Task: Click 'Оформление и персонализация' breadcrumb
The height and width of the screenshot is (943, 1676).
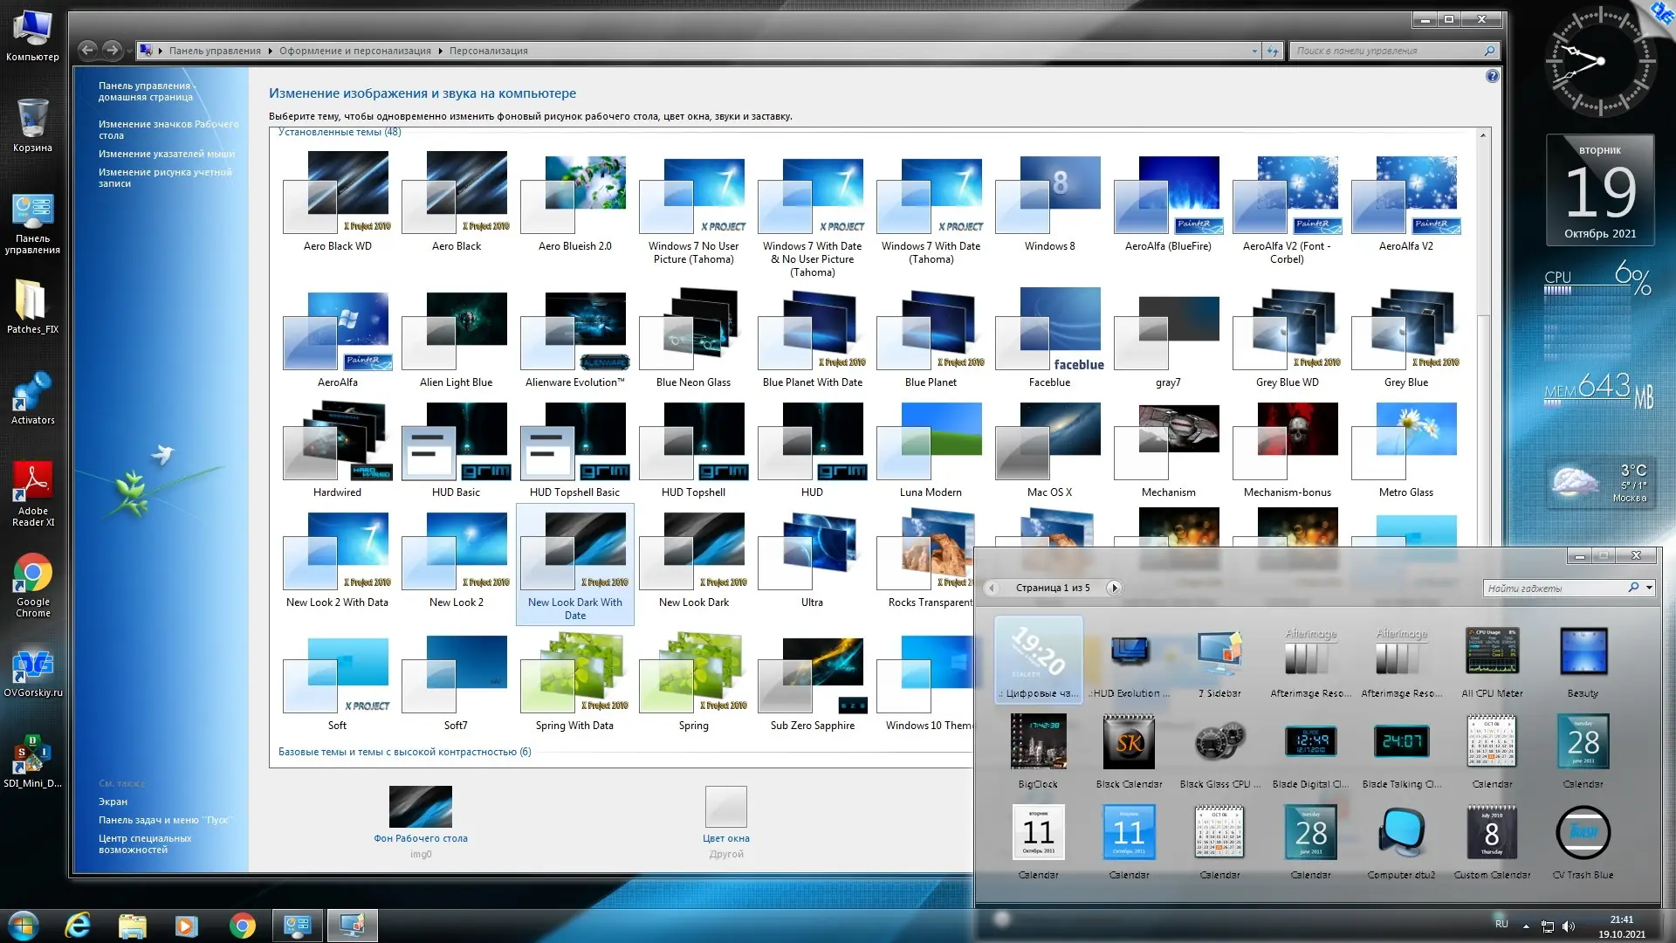Action: [354, 51]
